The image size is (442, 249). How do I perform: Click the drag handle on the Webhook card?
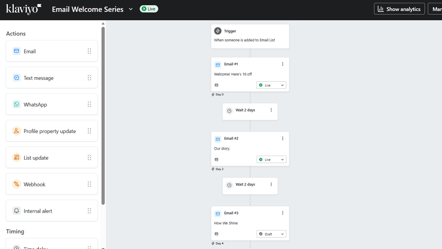[89, 184]
